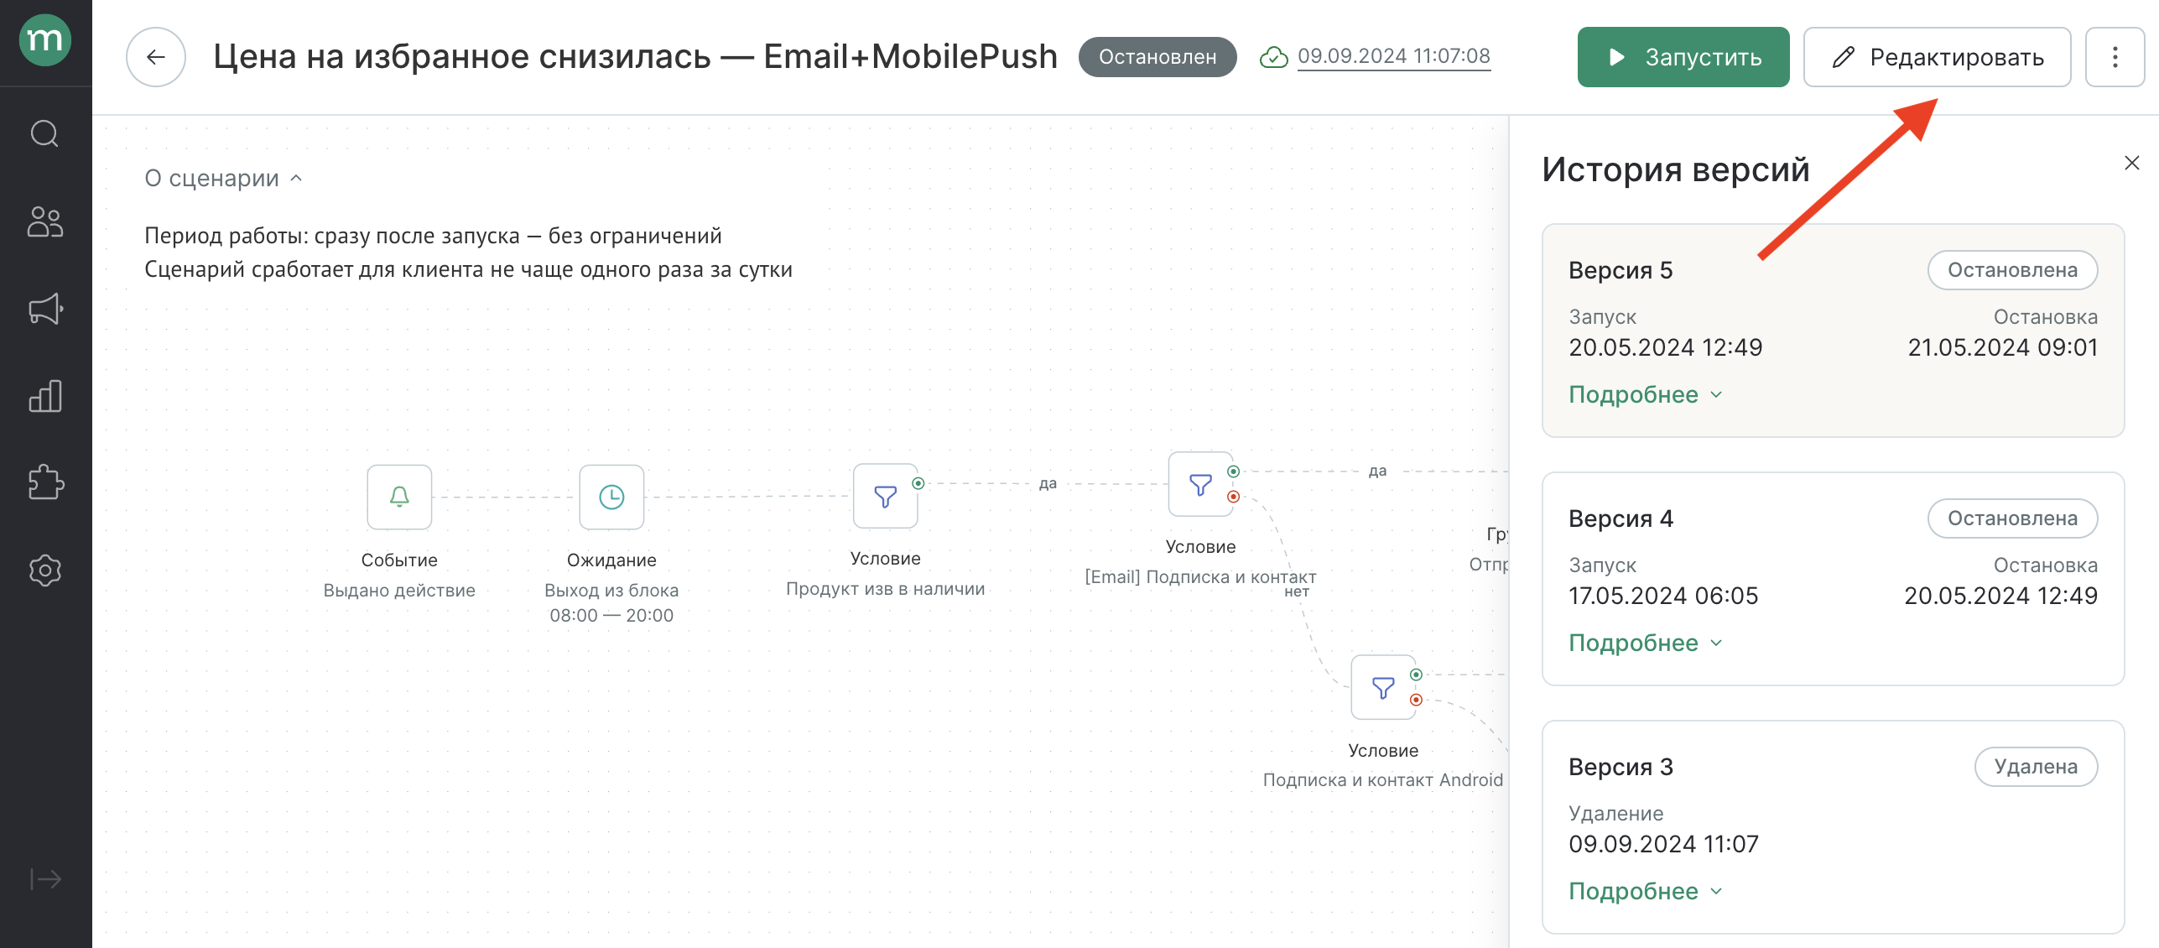Select the Версия 5 card title
Viewport: 2159px width, 948px height.
[x=1621, y=270]
